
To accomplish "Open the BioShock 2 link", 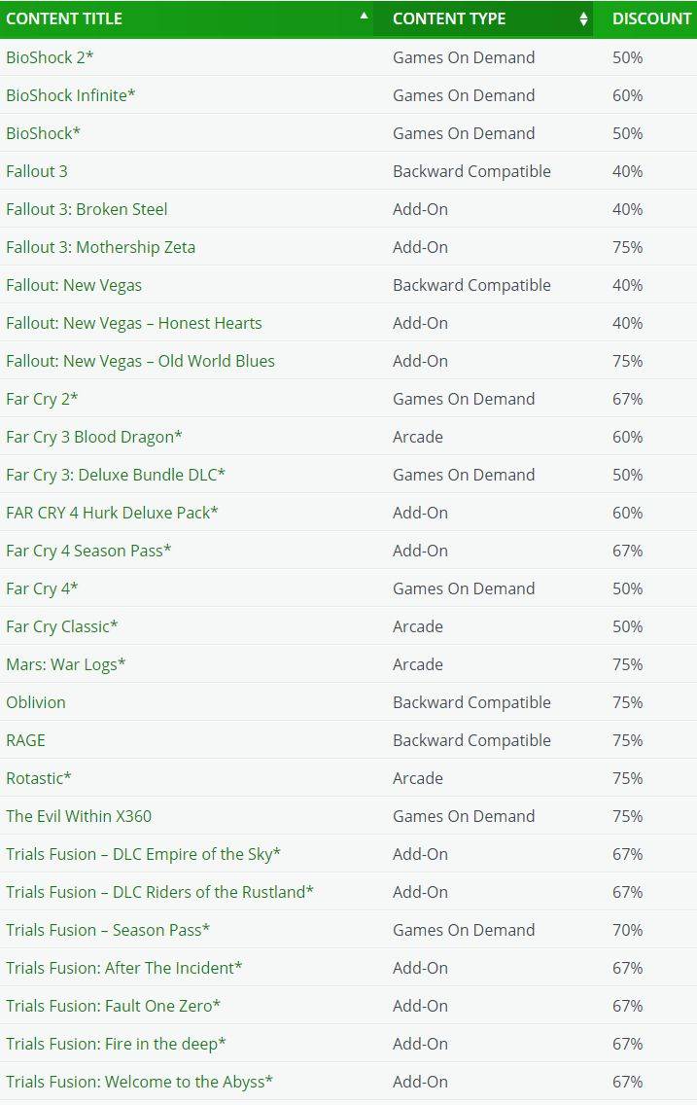I will (50, 57).
